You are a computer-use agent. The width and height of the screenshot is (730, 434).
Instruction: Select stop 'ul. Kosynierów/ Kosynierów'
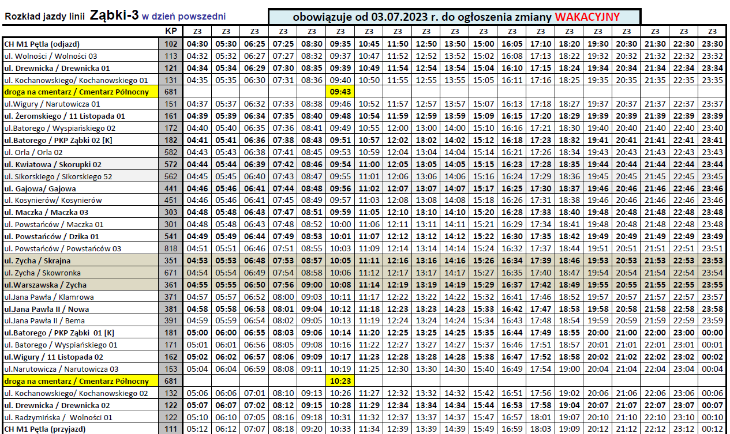pyautogui.click(x=53, y=200)
